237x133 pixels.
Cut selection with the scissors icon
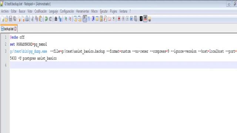[x=32, y=19]
